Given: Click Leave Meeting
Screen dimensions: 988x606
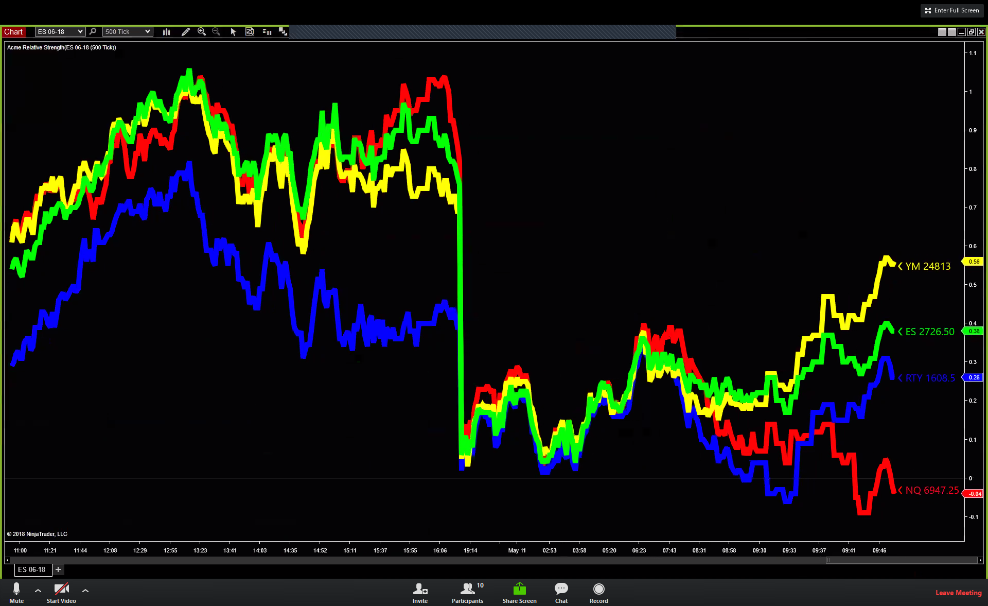Looking at the screenshot, I should [958, 593].
